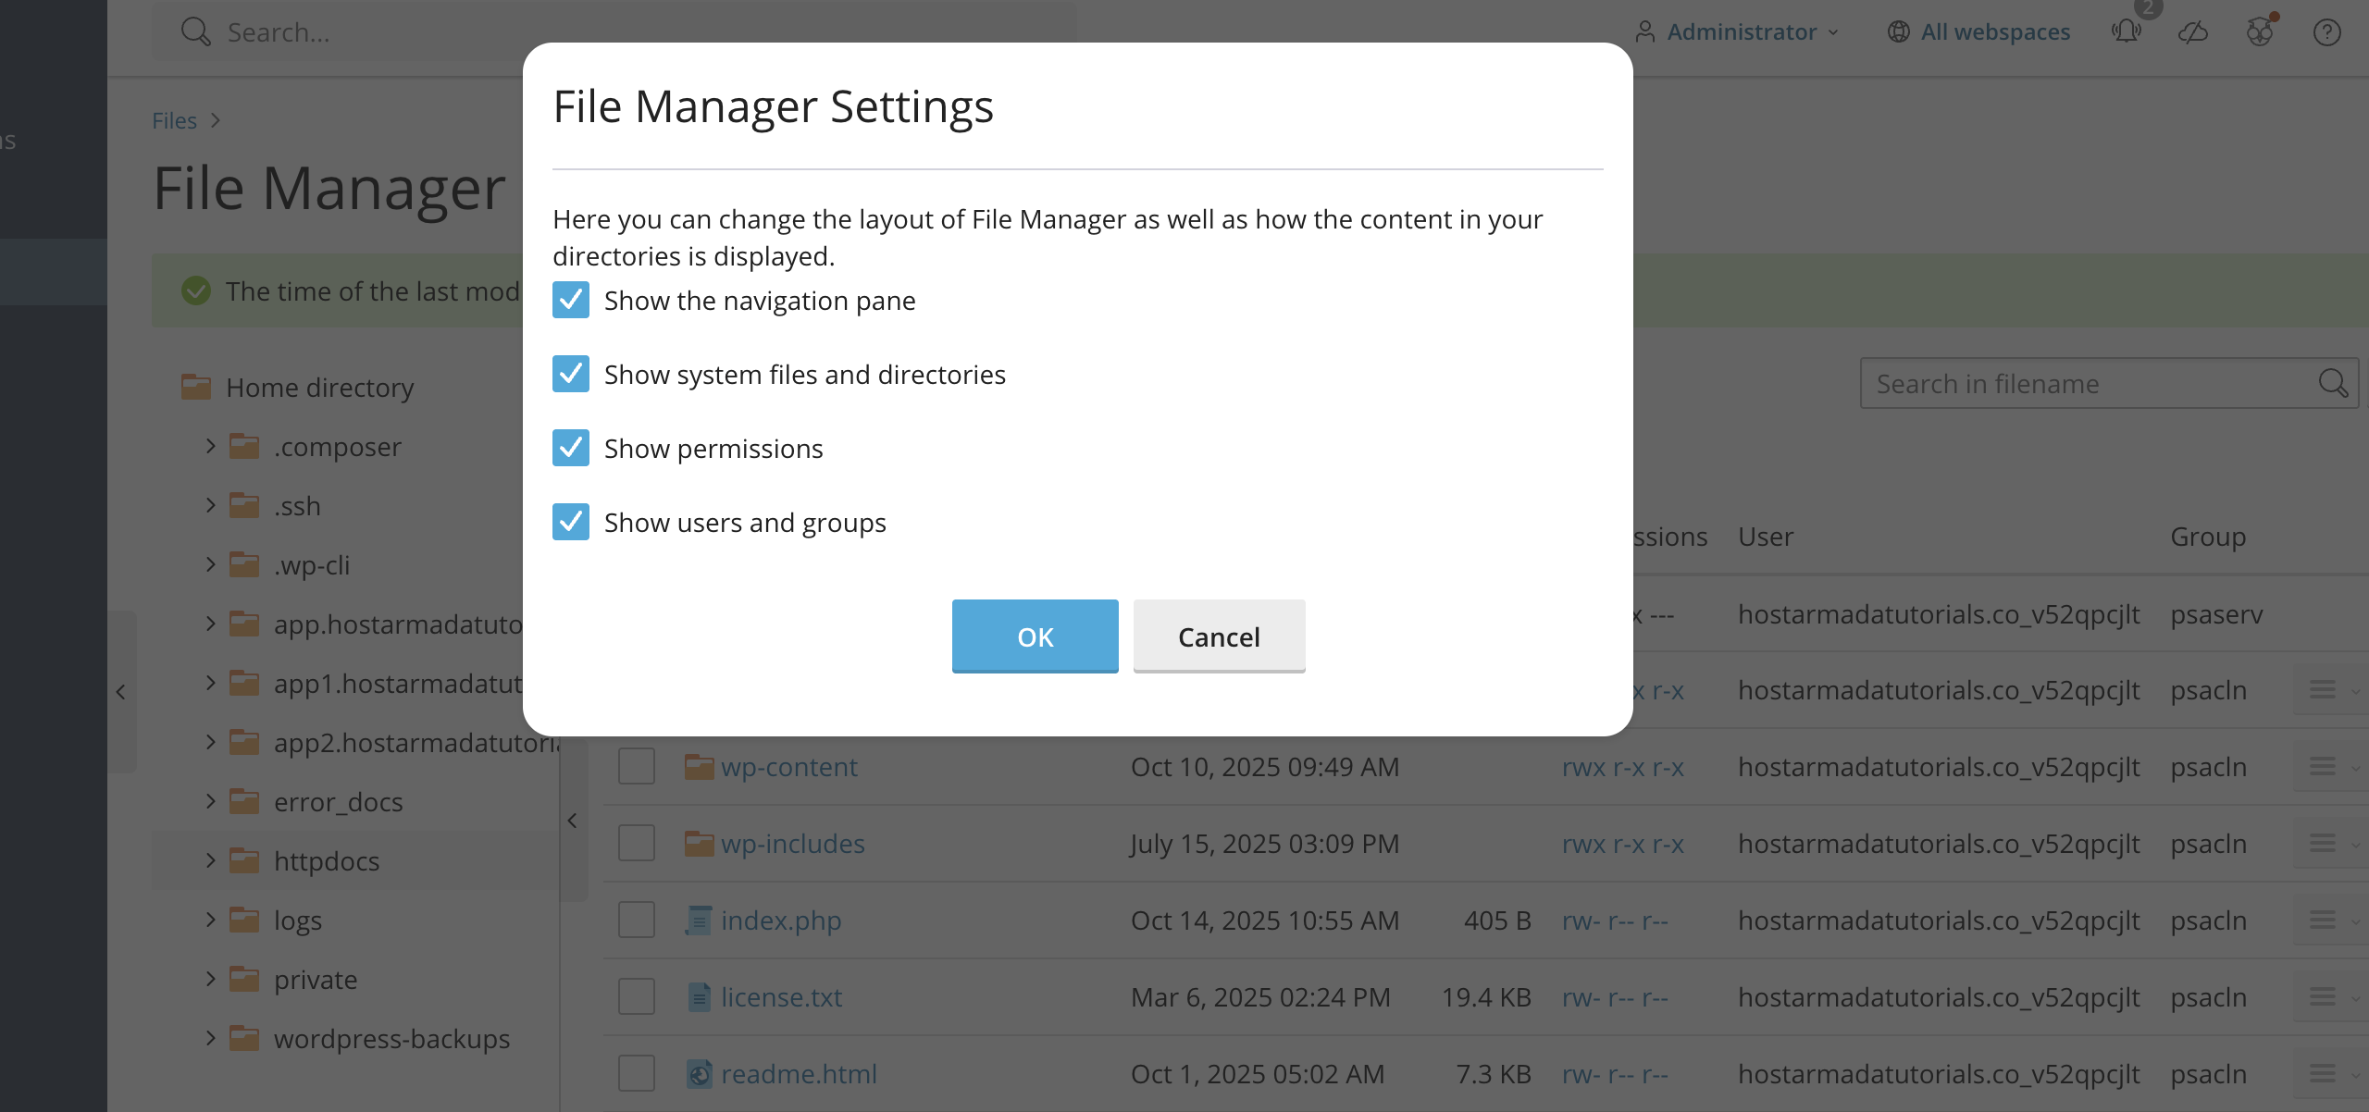Viewport: 2369px width, 1112px height.
Task: Disable the Show permissions checkbox
Action: point(571,448)
